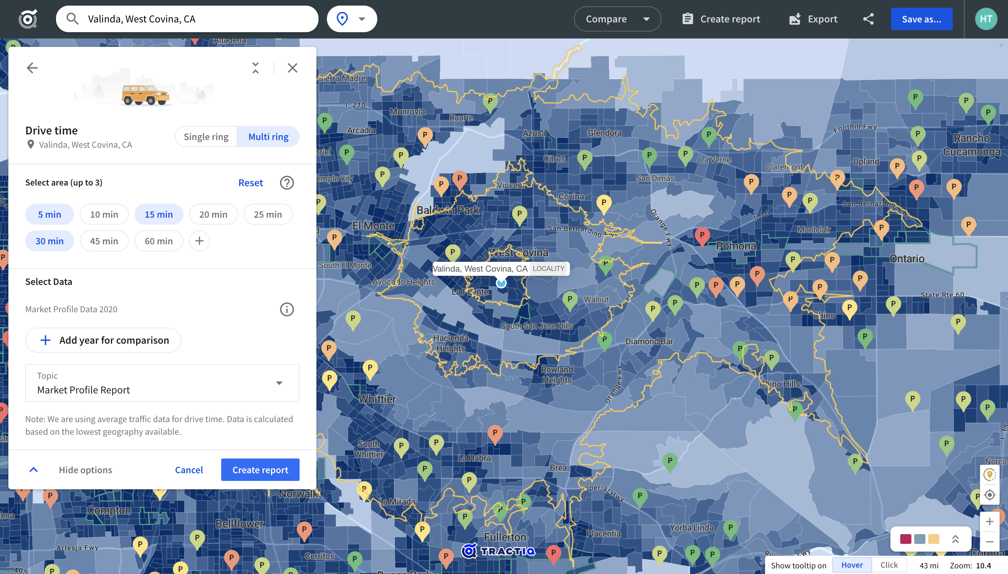Click the yellow P pin near Whittier
This screenshot has width=1008, height=574.
point(370,369)
